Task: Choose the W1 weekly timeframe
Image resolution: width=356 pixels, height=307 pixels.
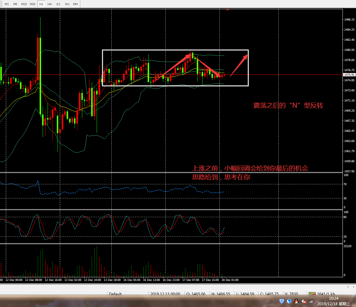Action: (67, 4)
